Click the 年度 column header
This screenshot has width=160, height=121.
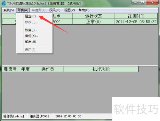pos(25,69)
